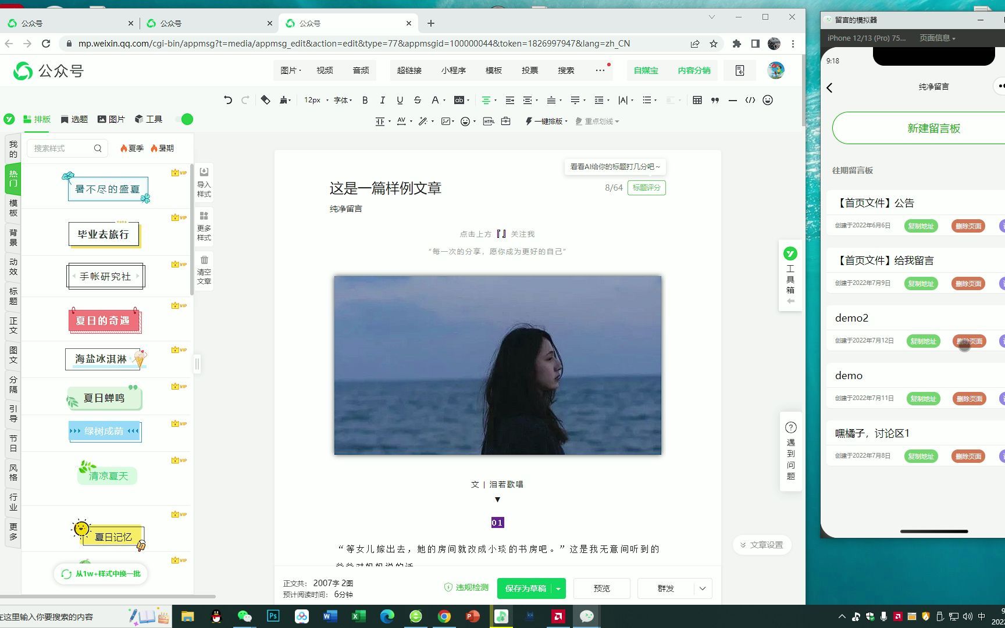Expand the 群发 options arrow
Screen dimensions: 1005x628
point(703,588)
